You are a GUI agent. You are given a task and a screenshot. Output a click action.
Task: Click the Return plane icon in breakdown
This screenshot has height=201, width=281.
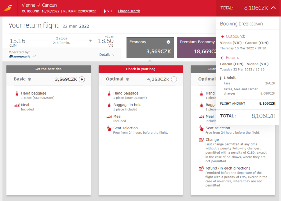coord(222,58)
